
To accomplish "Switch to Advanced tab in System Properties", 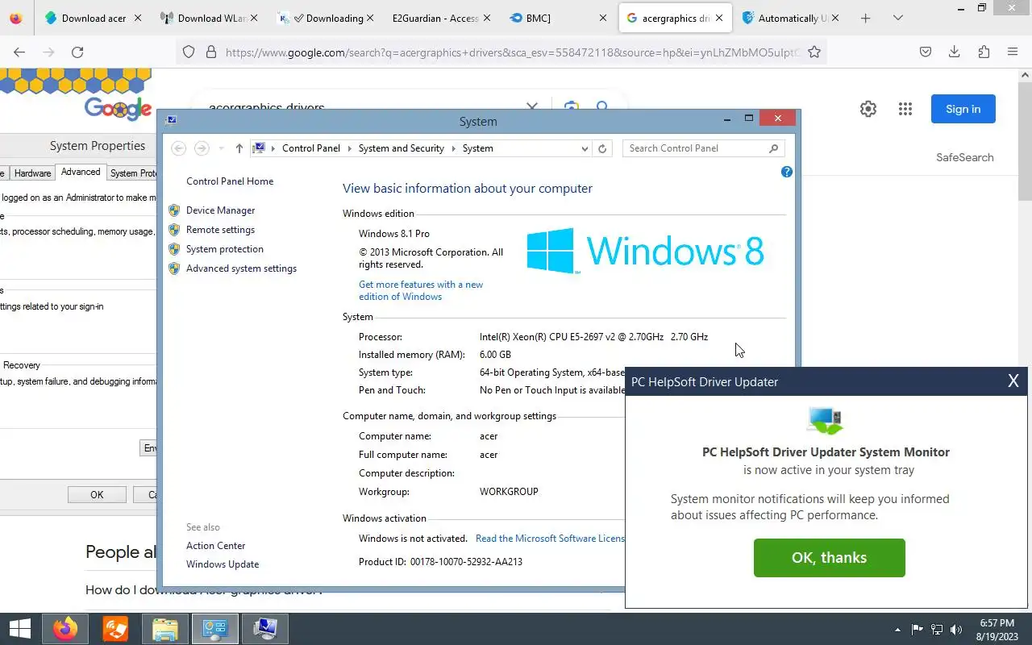I will pyautogui.click(x=81, y=172).
